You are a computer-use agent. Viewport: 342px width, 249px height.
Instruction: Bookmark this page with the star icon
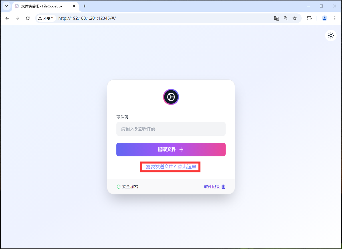pyautogui.click(x=295, y=18)
